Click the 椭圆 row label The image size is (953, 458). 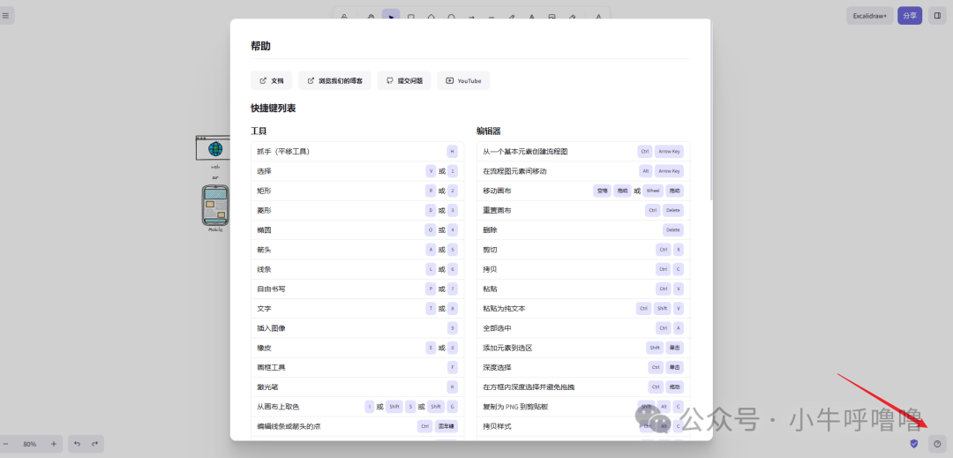[264, 230]
